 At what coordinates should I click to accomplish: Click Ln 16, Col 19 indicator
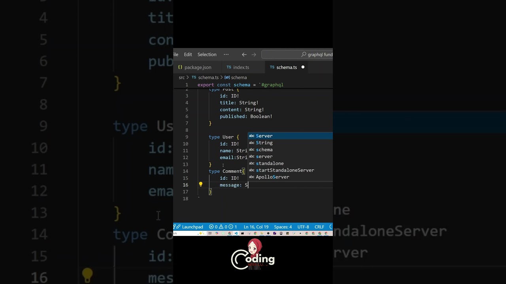tap(256, 227)
